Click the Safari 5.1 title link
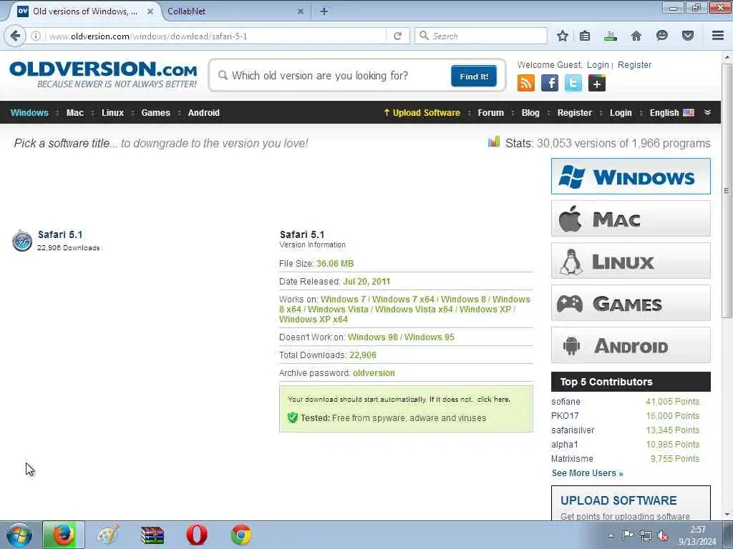The height and width of the screenshot is (549, 733). click(x=60, y=234)
